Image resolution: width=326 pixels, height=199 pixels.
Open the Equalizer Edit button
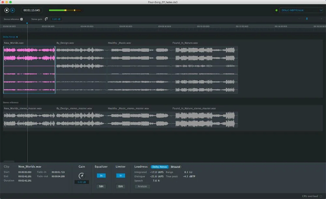[101, 186]
